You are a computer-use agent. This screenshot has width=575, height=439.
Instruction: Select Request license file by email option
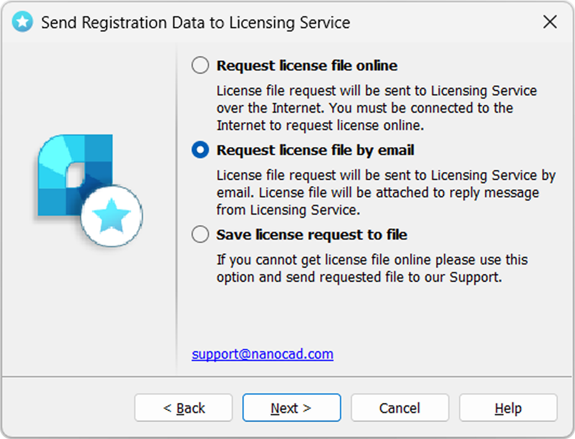point(200,150)
